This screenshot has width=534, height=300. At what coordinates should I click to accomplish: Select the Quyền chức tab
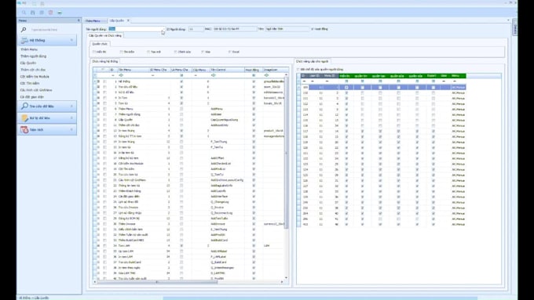click(x=100, y=44)
